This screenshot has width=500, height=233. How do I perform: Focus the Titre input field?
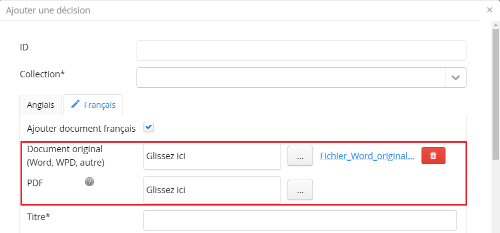click(300, 220)
